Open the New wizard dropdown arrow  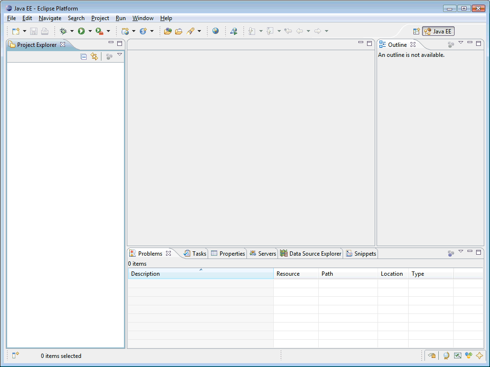click(x=24, y=31)
